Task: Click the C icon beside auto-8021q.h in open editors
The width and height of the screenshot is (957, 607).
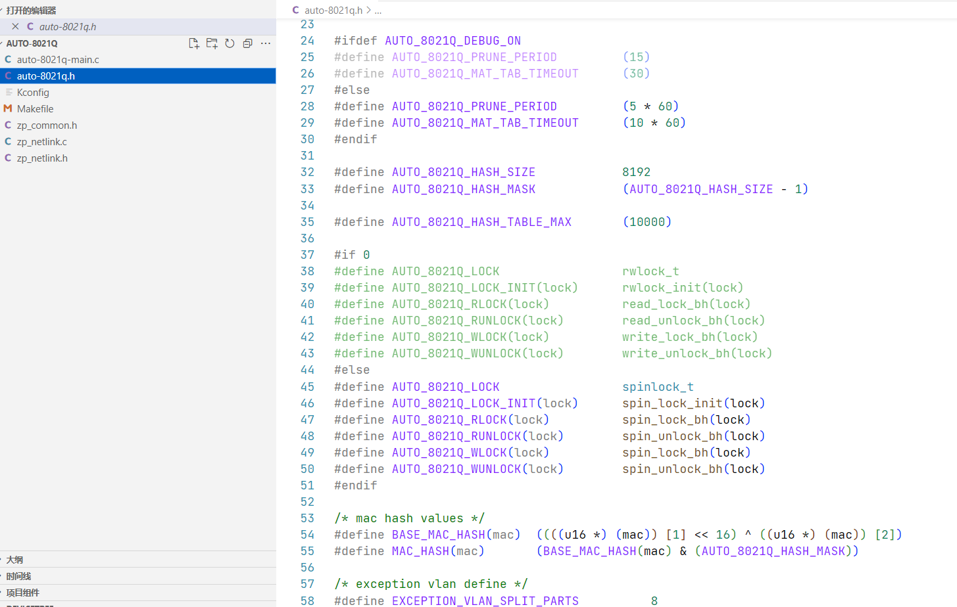Action: tap(30, 27)
